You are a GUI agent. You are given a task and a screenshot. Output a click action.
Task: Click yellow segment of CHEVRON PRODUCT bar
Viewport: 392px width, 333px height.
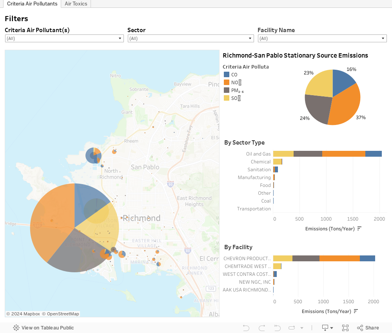coord(283,258)
